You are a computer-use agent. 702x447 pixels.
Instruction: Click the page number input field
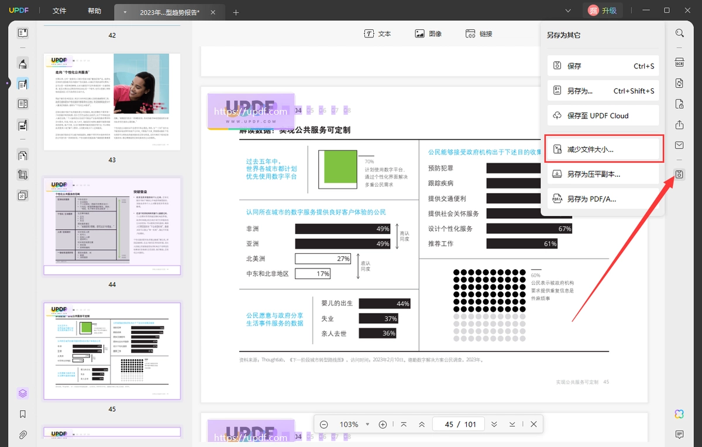tap(449, 424)
